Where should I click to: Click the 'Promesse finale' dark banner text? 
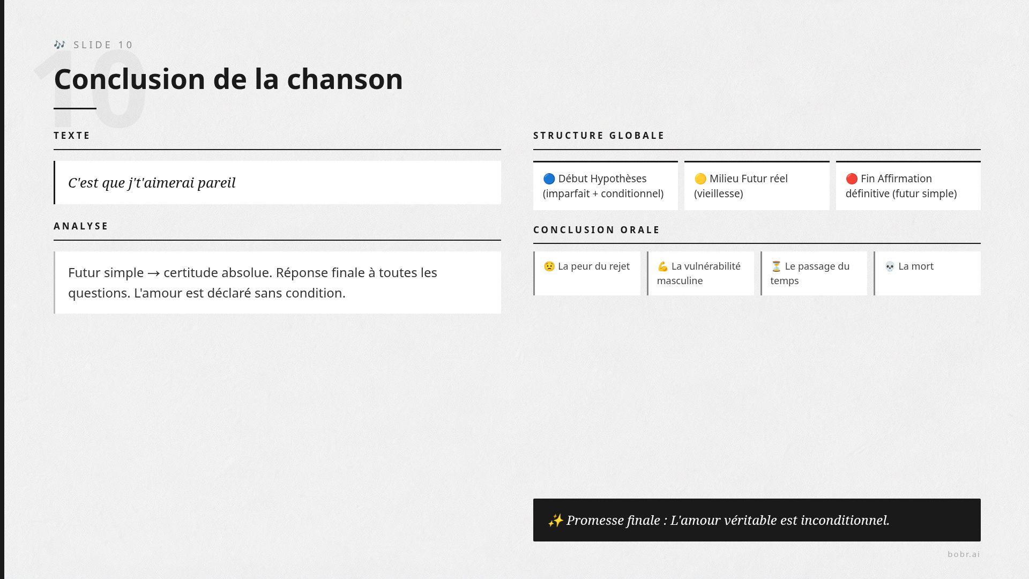tap(728, 521)
